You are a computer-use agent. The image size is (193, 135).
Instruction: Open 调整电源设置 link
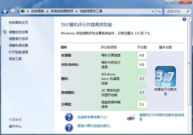(x=18, y=45)
